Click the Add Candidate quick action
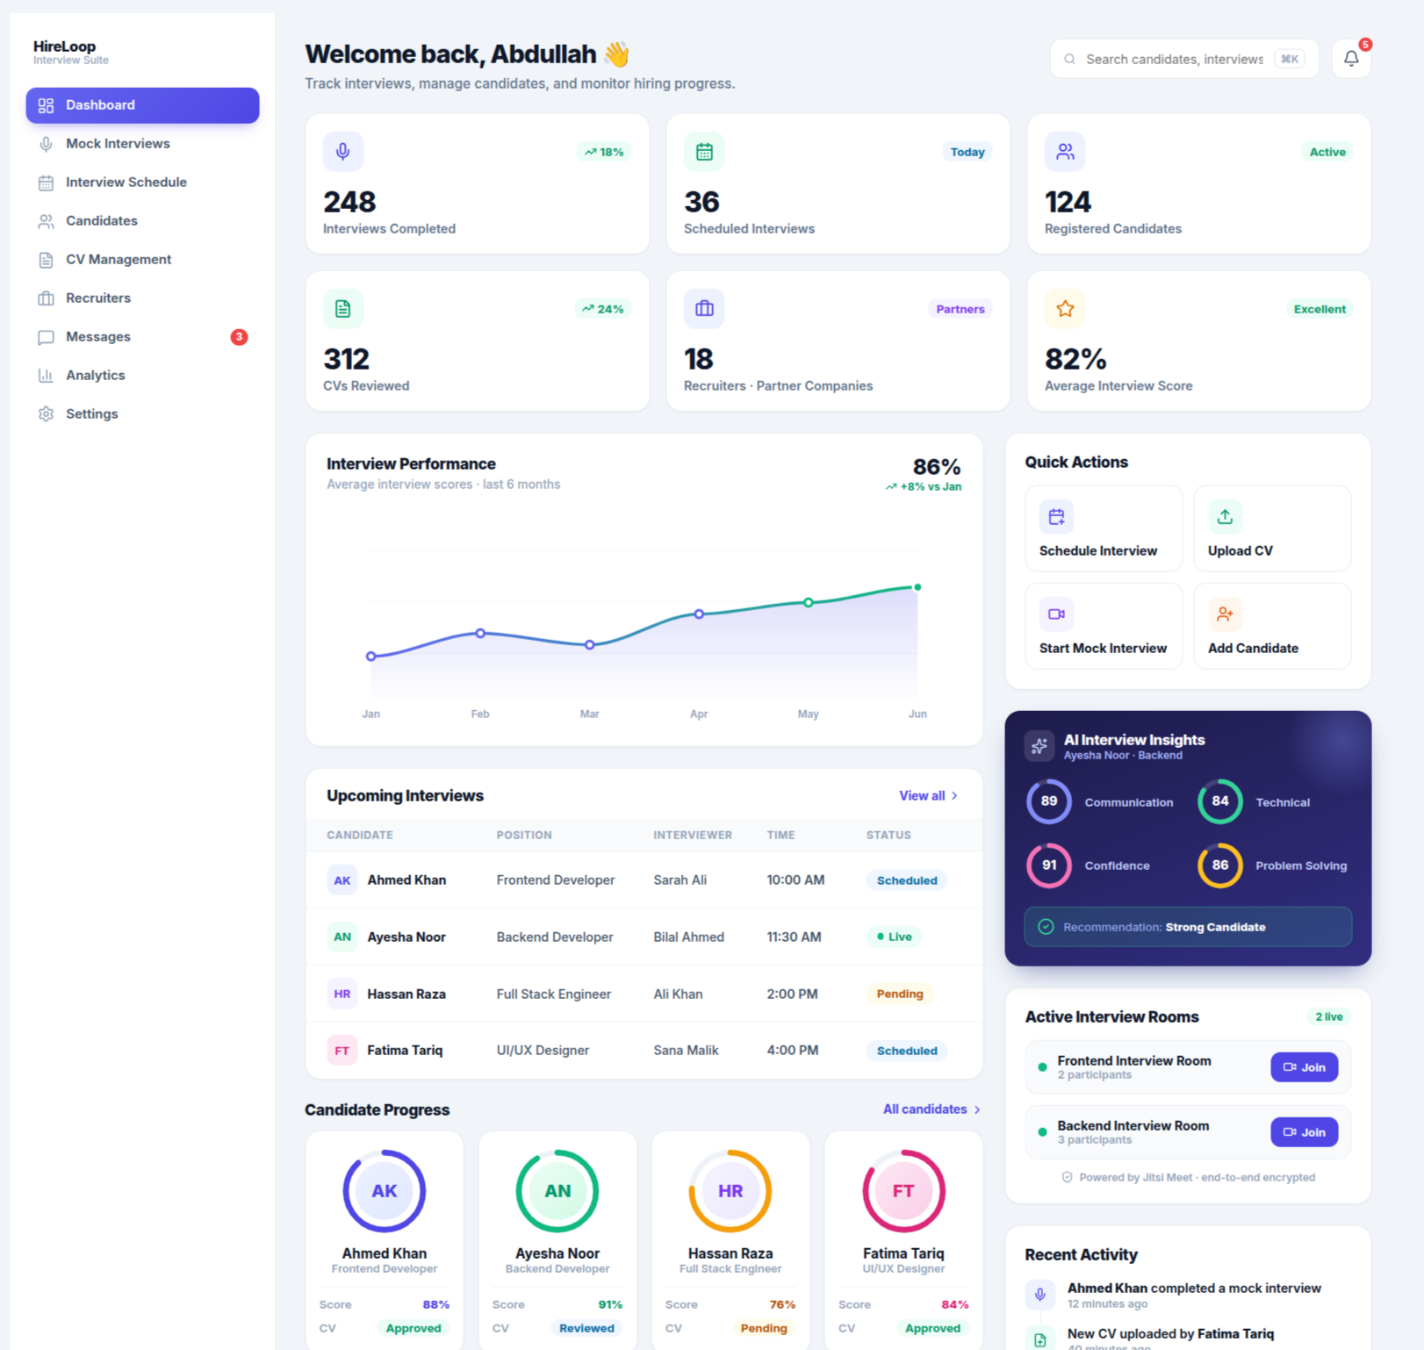Viewport: 1424px width, 1350px height. click(x=1272, y=626)
